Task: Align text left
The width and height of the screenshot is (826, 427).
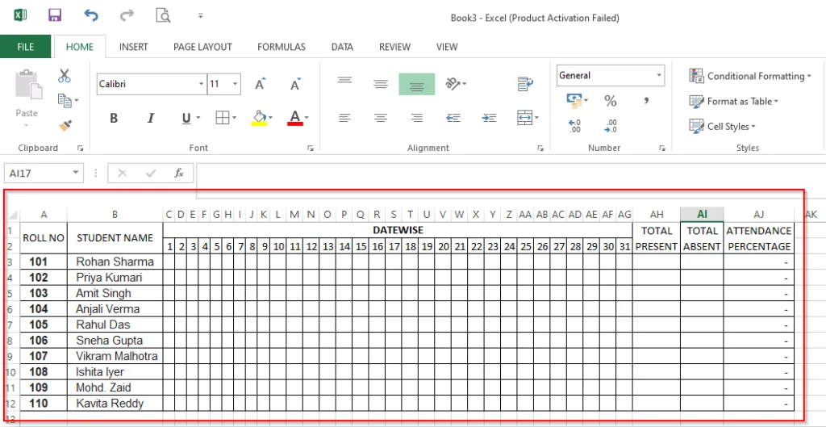Action: pos(344,118)
